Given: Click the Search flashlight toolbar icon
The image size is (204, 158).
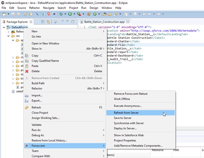Looking at the screenshot, I should (x=116, y=14).
